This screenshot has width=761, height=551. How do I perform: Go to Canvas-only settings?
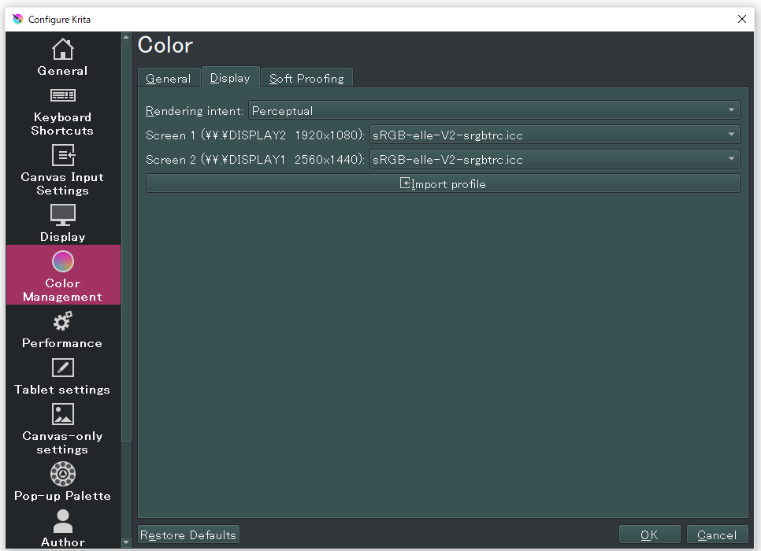63,429
